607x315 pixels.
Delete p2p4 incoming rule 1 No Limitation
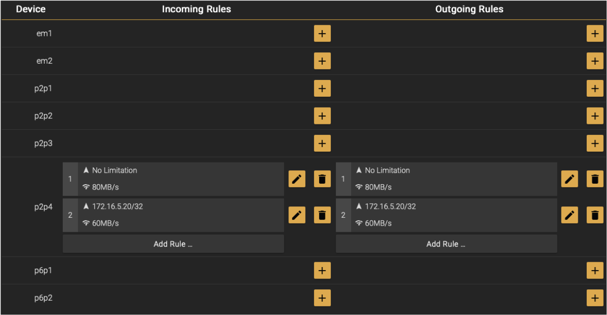pyautogui.click(x=322, y=179)
